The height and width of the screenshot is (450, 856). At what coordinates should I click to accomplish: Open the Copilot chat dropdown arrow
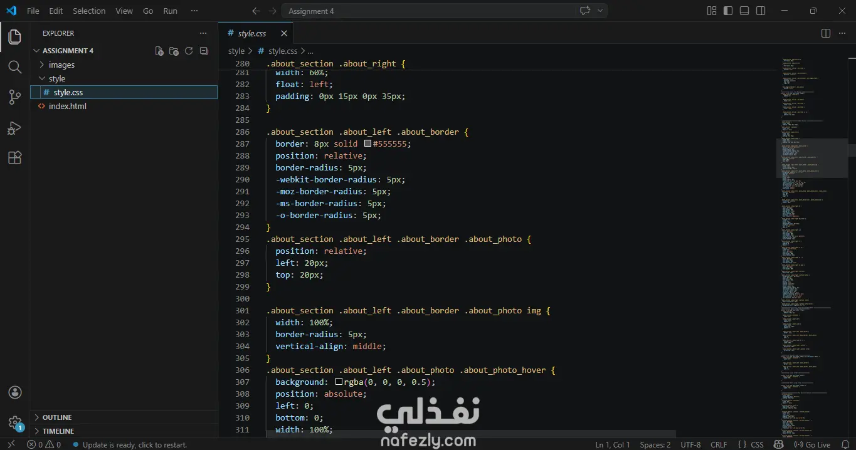click(600, 11)
